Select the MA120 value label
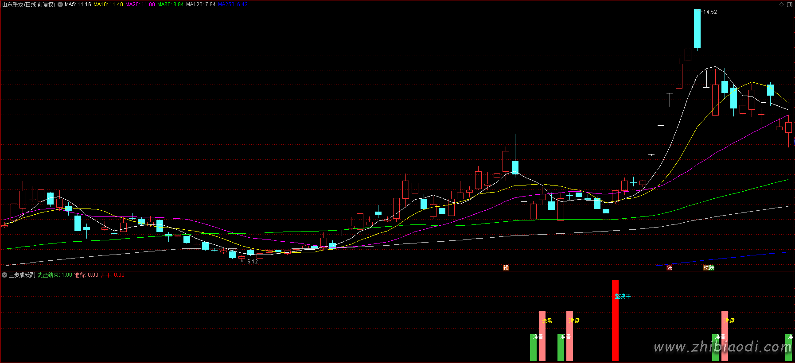The width and height of the screenshot is (795, 363). click(x=201, y=4)
